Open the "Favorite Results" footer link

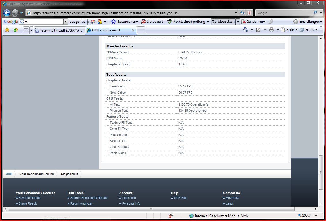point(30,198)
